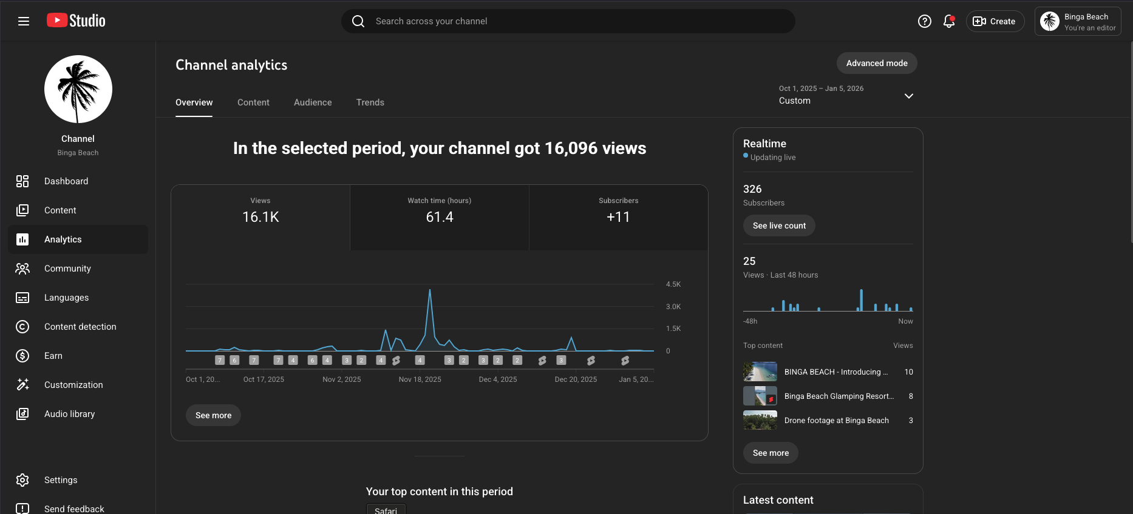Open the hamburger navigation menu
This screenshot has width=1133, height=514.
[x=24, y=21]
